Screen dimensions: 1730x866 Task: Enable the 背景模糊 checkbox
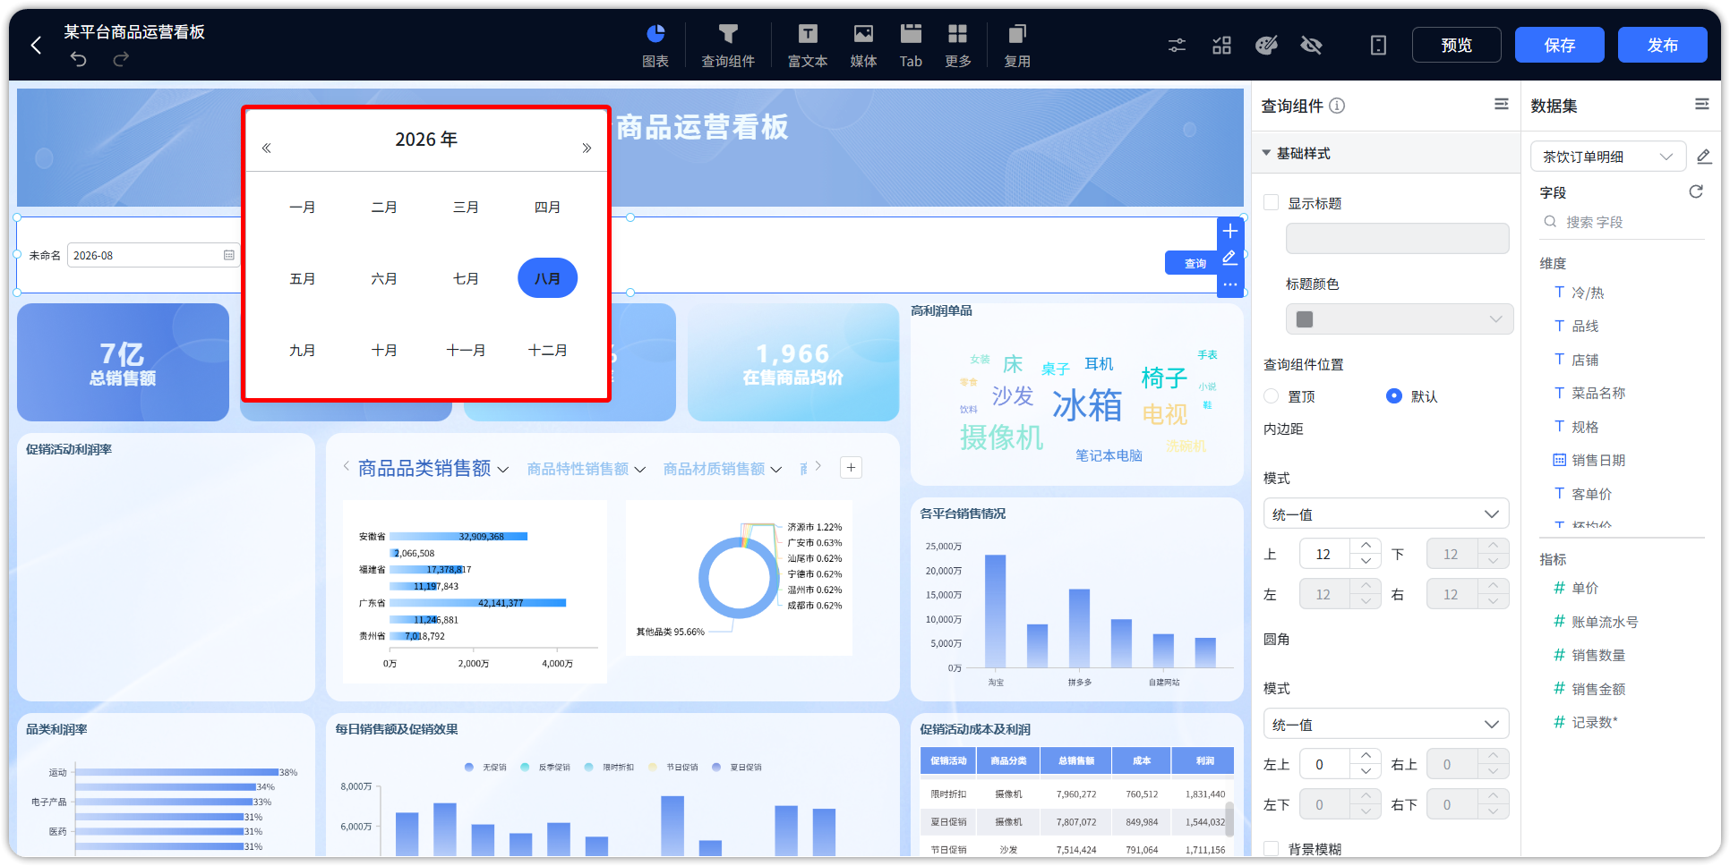point(1271,849)
